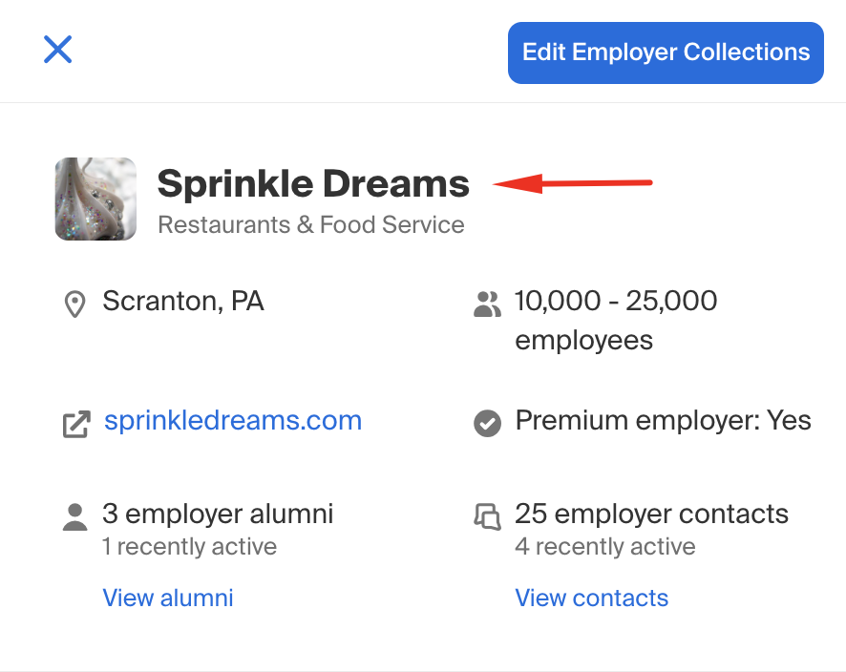Click the Sprinkle Dreams company logo
The image size is (846, 672).
(x=95, y=199)
